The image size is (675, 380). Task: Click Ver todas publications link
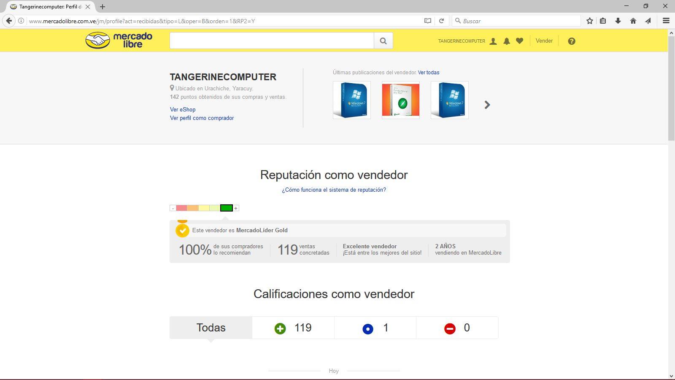pyautogui.click(x=429, y=73)
